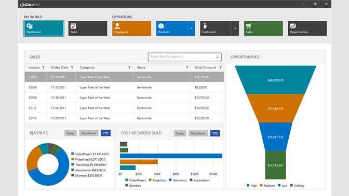Sort by the Total Amount column header

pyautogui.click(x=205, y=67)
